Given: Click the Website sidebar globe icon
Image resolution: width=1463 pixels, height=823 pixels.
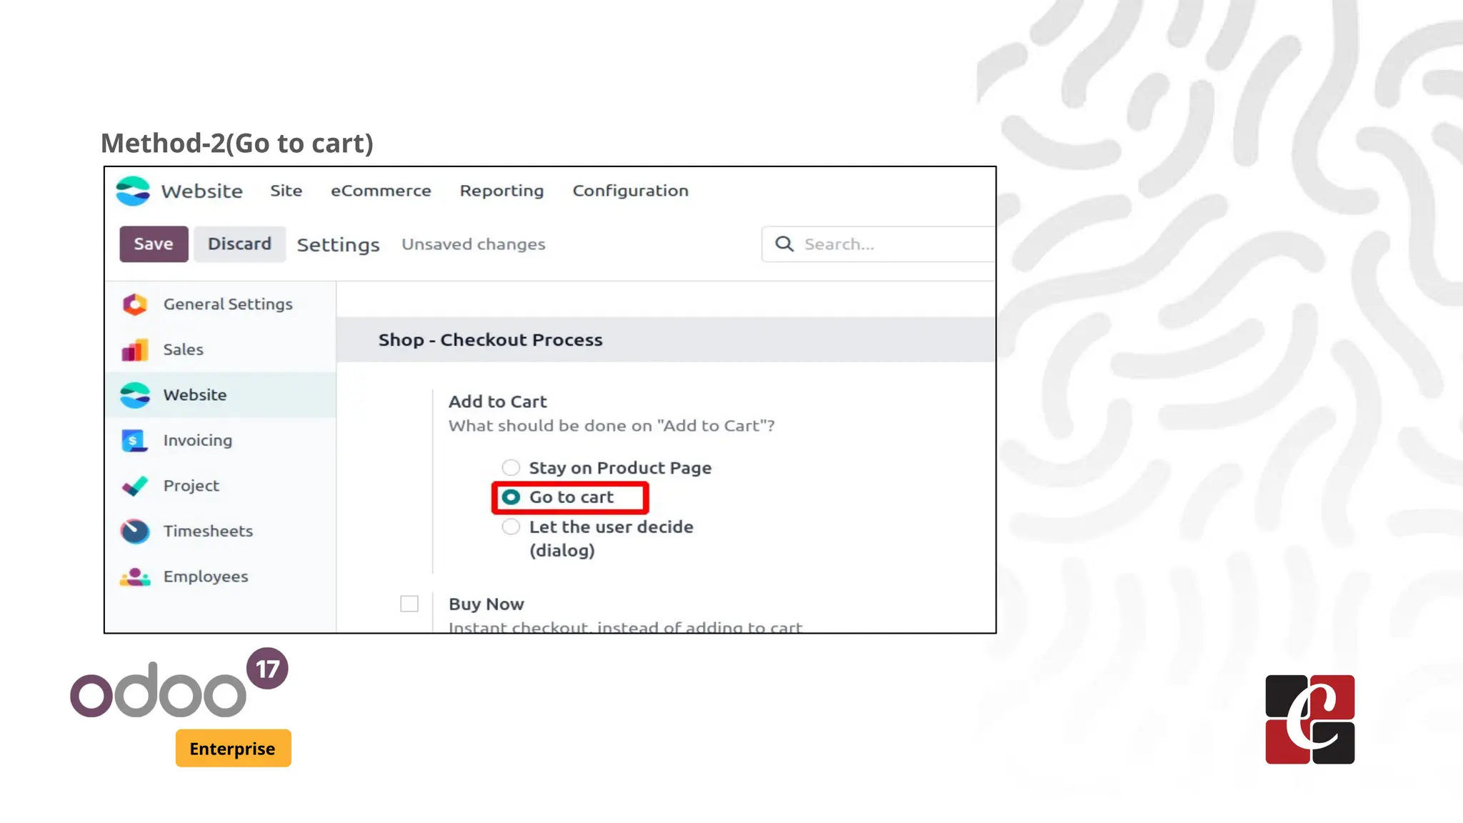Looking at the screenshot, I should tap(134, 395).
